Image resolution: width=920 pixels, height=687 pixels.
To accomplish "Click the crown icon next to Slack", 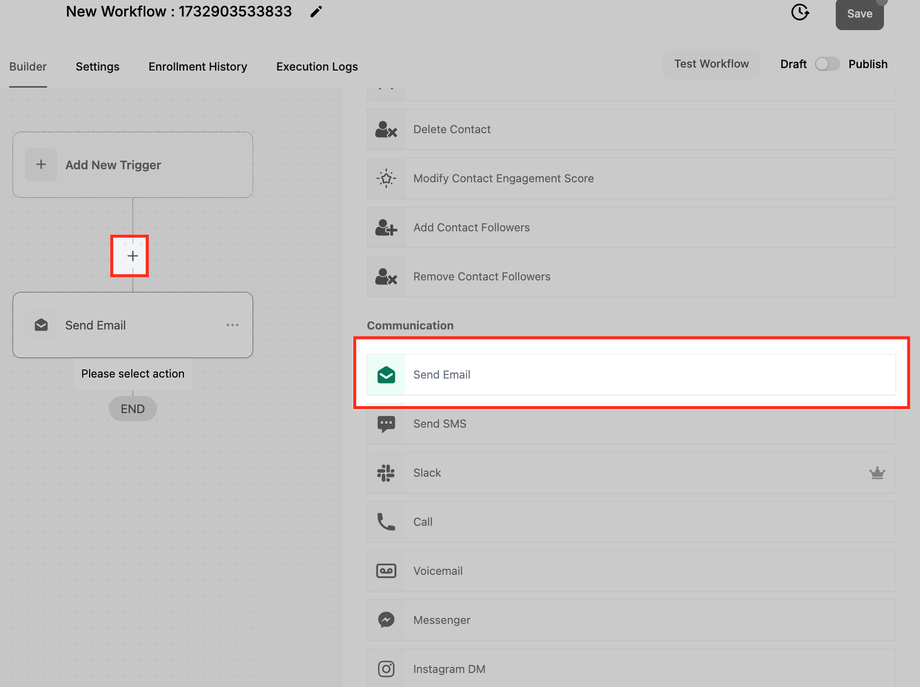I will (x=877, y=473).
